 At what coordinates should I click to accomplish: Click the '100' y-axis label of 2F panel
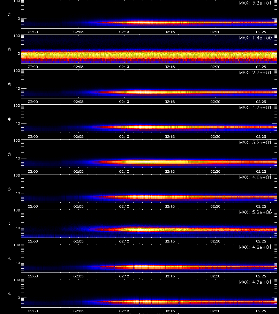point(17,36)
